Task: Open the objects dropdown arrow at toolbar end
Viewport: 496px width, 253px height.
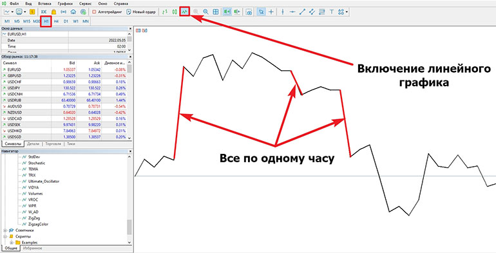Action: coord(347,12)
